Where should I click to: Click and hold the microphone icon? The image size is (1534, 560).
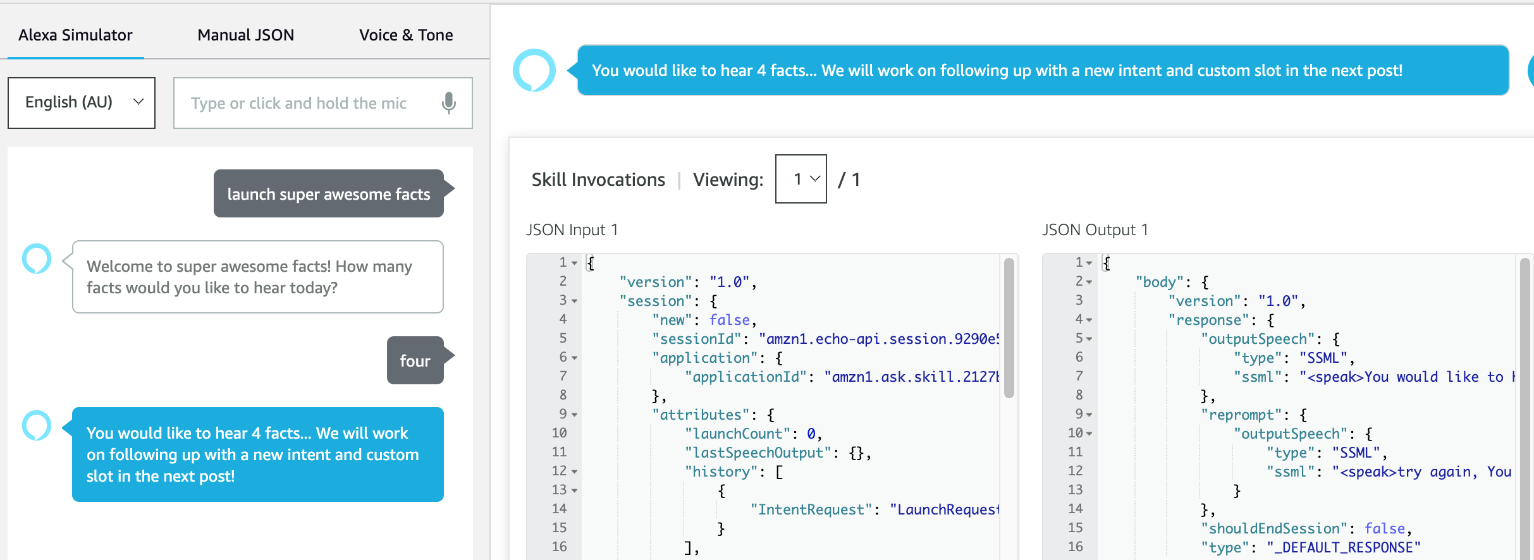[x=449, y=103]
